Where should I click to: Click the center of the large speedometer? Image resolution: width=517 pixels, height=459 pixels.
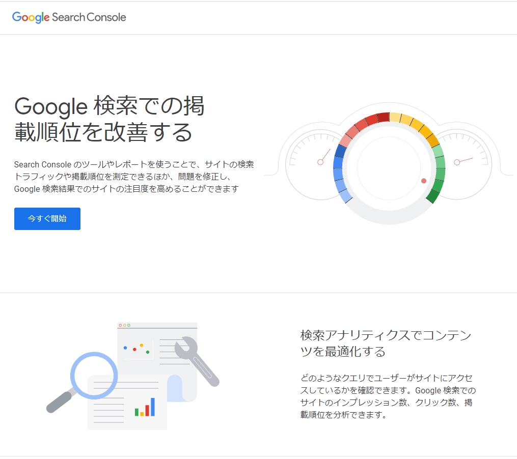[x=389, y=168]
